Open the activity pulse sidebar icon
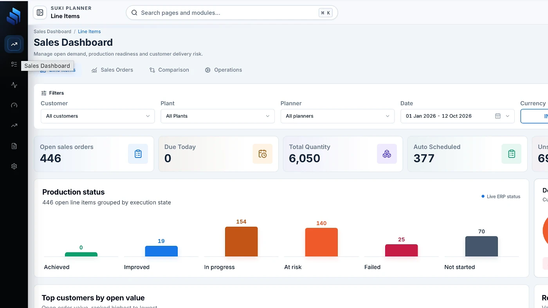 point(14,85)
